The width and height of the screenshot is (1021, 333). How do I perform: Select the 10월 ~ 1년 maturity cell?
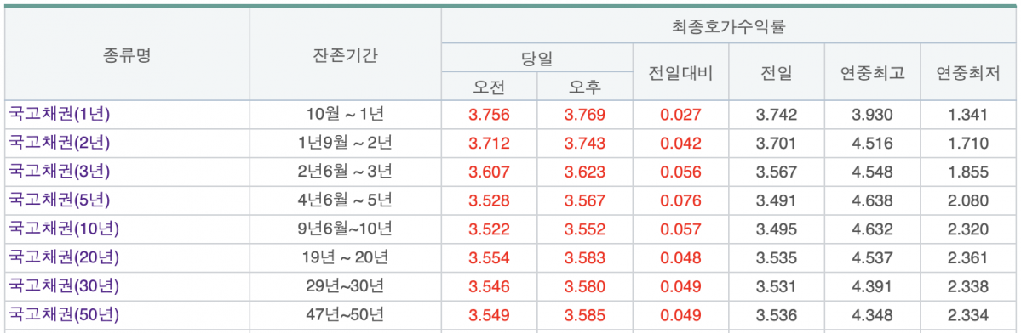tap(345, 115)
